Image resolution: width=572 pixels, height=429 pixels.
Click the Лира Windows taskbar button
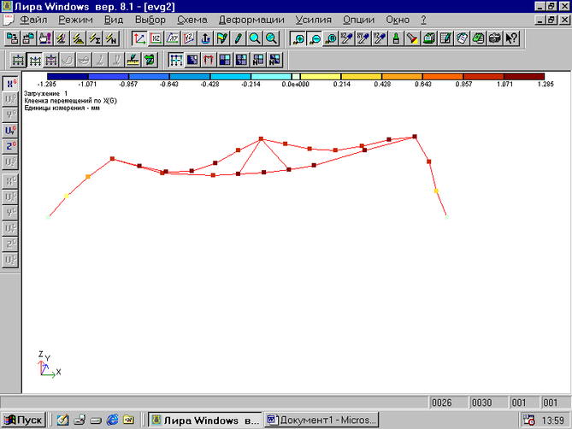pyautogui.click(x=205, y=420)
